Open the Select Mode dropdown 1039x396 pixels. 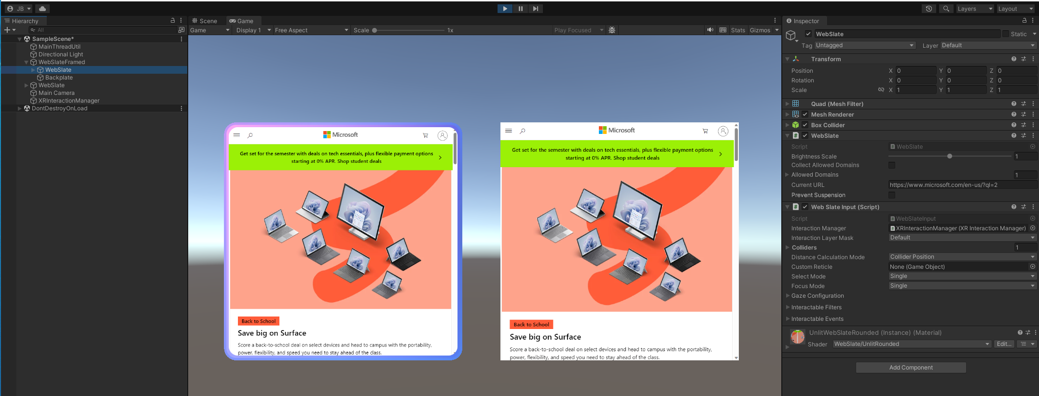pos(962,276)
